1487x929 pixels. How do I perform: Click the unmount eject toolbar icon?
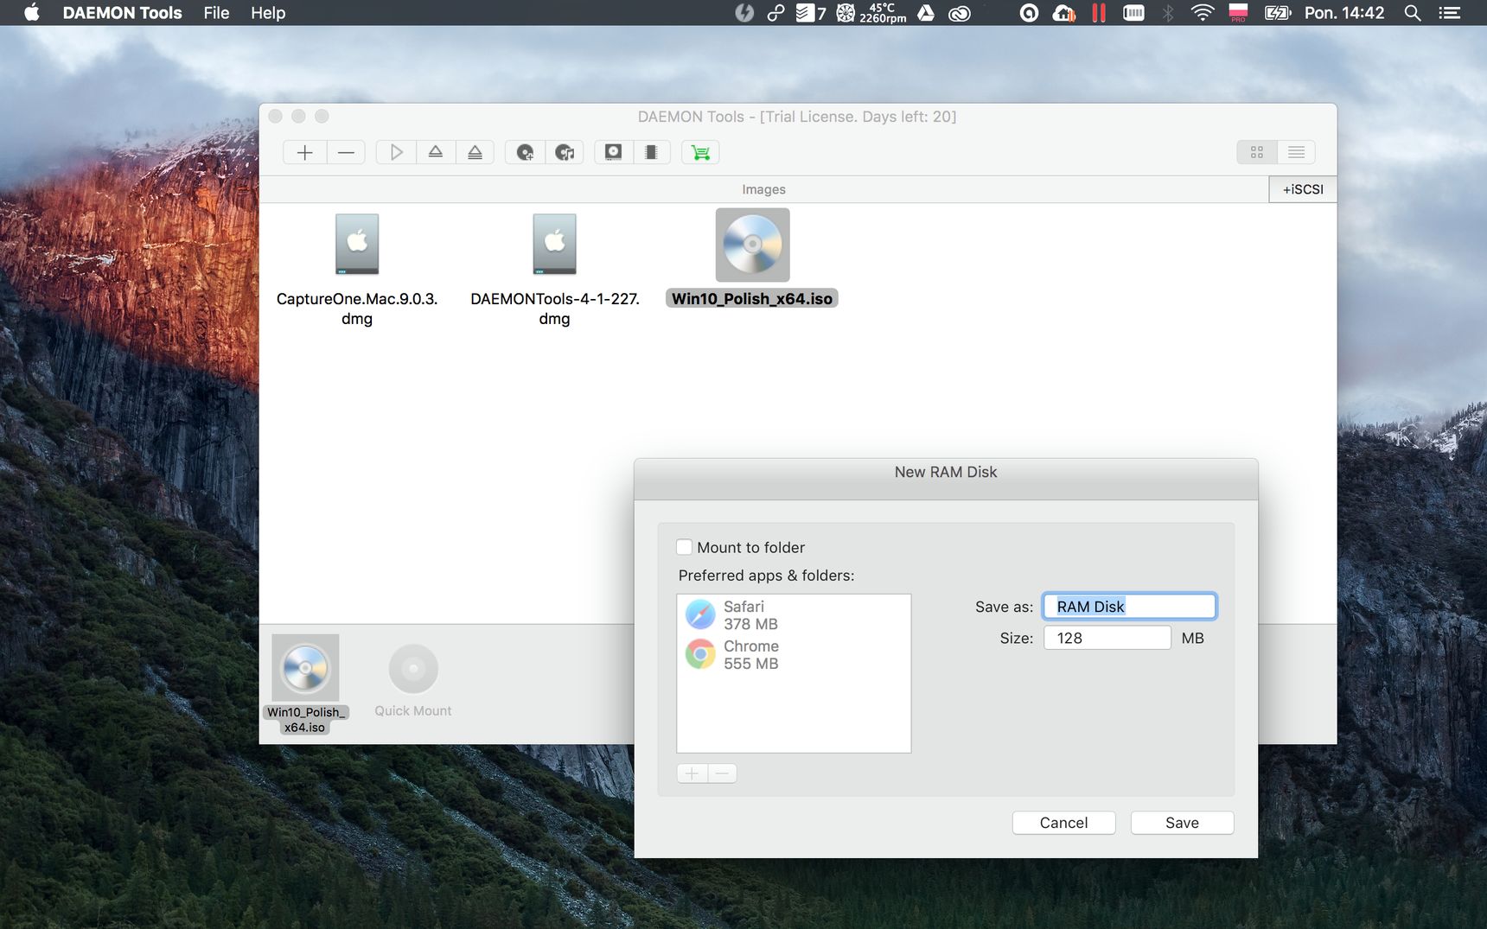436,152
